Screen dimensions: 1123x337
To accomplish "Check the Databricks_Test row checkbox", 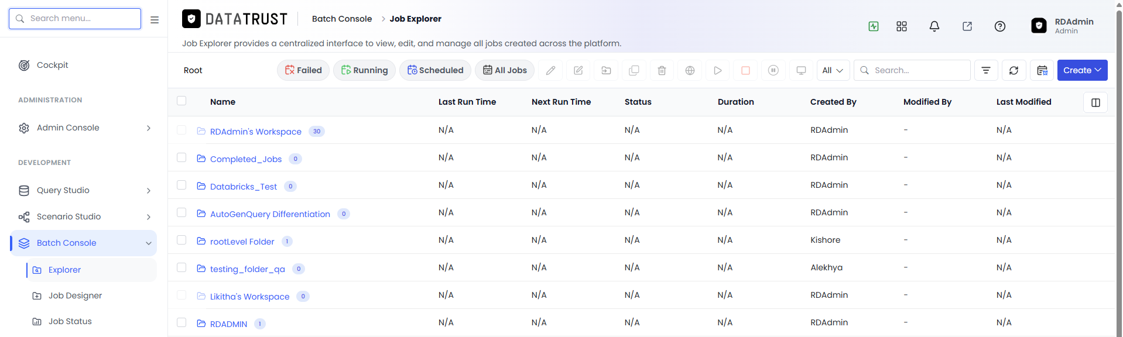I will (x=182, y=185).
